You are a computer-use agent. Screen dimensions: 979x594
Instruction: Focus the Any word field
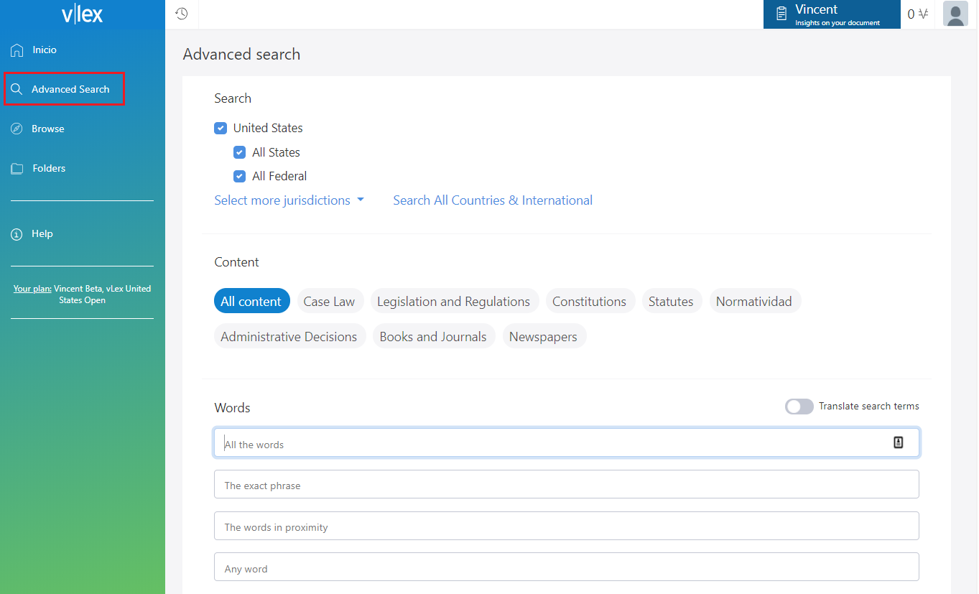click(567, 567)
